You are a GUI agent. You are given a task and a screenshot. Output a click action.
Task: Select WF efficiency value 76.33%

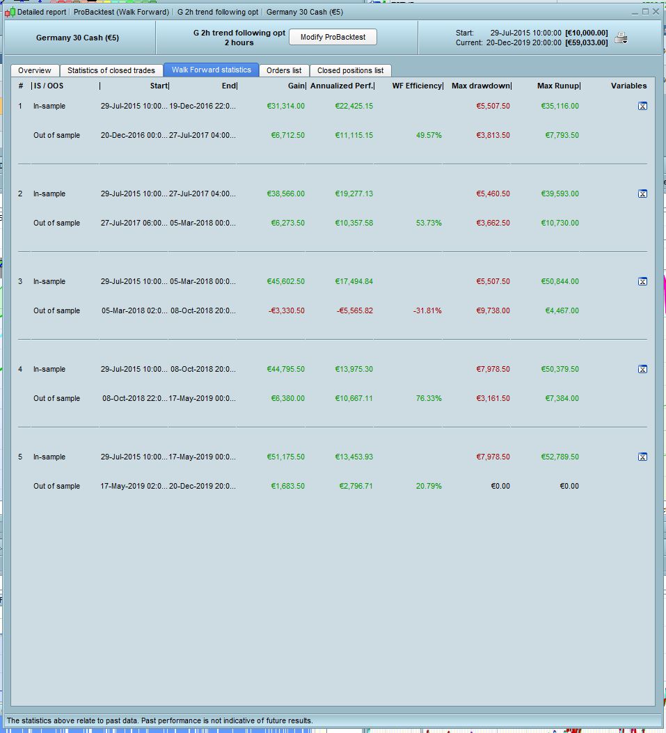429,398
